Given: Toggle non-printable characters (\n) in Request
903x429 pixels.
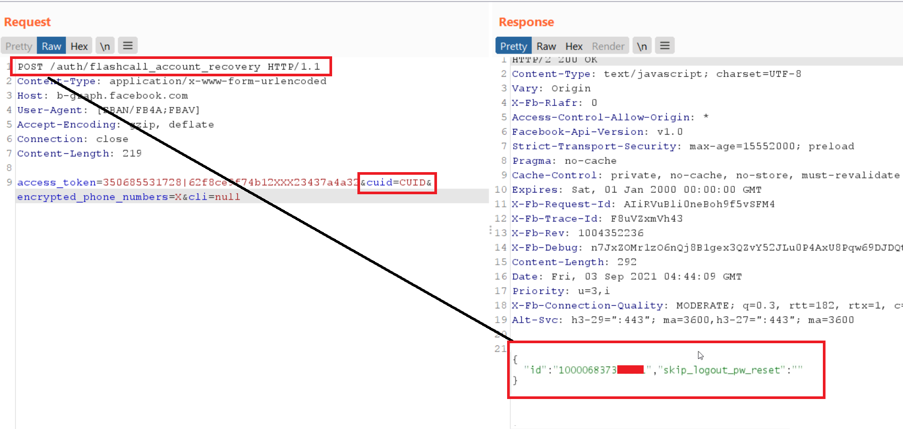Looking at the screenshot, I should point(105,46).
